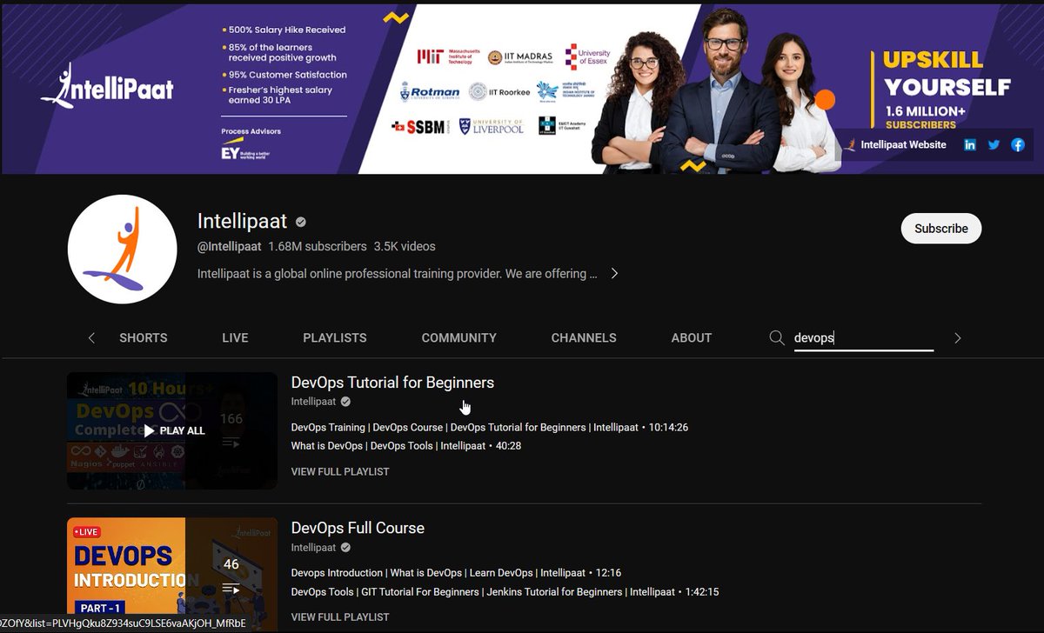Open the PLAYLISTS tab

(335, 337)
